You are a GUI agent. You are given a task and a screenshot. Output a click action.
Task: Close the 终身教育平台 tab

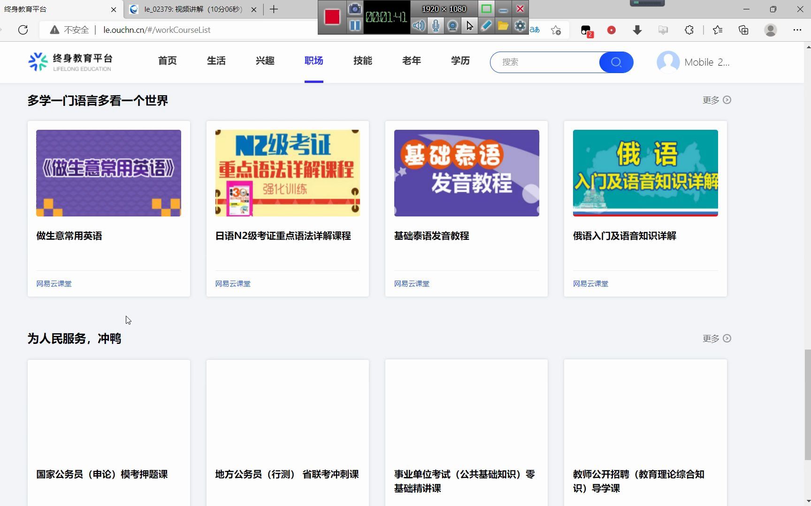coord(114,9)
